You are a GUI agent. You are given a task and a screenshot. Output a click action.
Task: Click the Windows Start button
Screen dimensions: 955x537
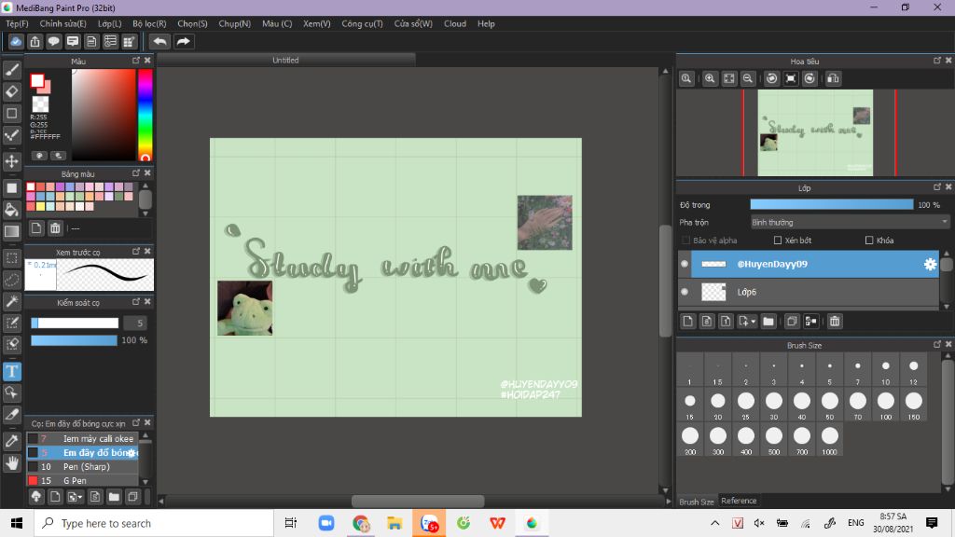[x=17, y=523]
